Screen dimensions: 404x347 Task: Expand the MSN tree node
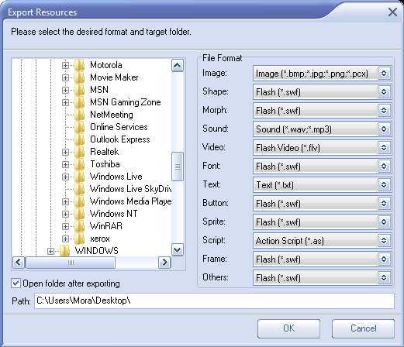point(65,90)
